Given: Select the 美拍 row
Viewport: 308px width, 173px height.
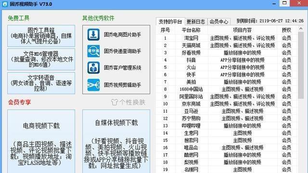Looking at the screenshot, I should 226,82.
